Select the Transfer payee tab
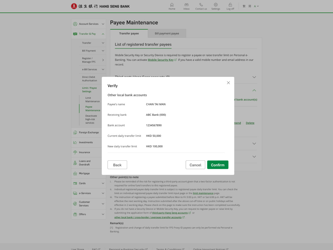Screen dimensions: 333x250 [129, 34]
